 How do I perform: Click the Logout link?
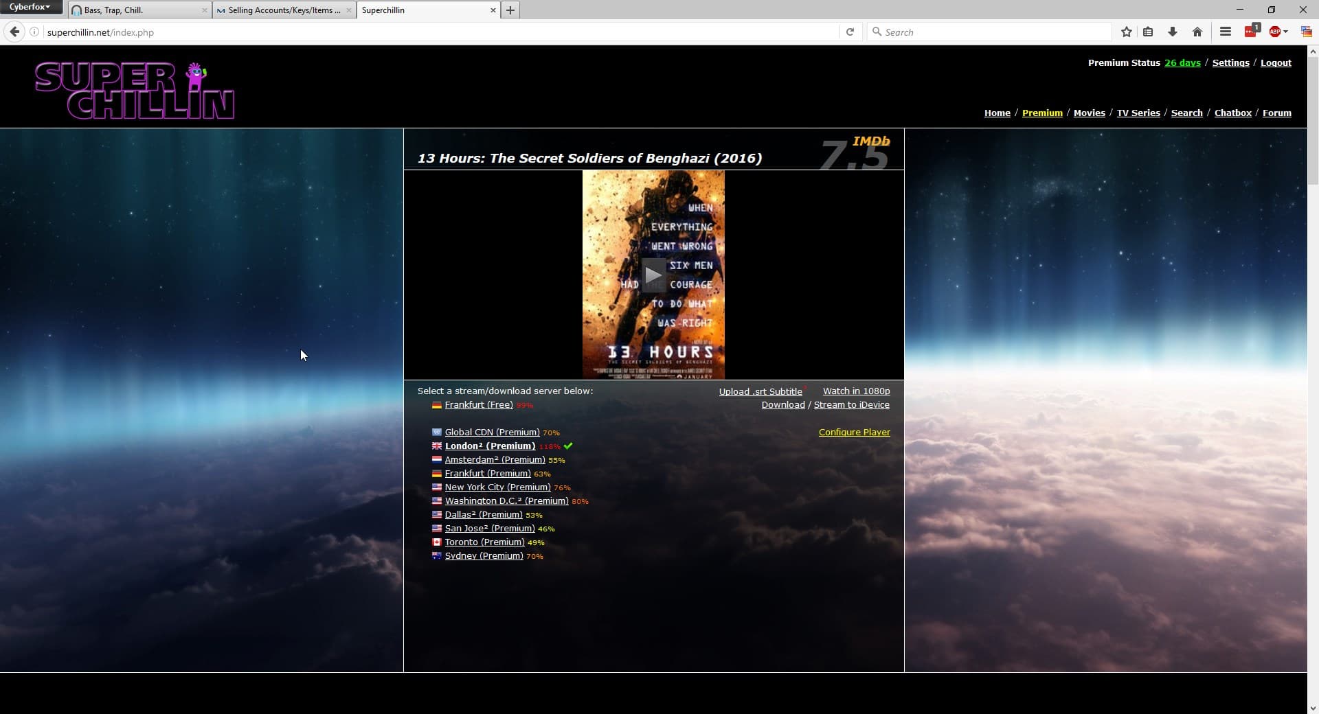coord(1276,62)
